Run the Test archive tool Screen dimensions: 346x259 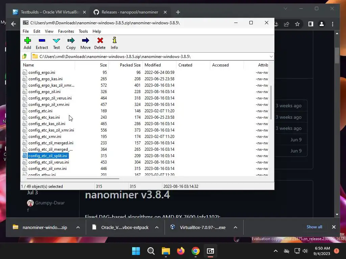coord(56,43)
